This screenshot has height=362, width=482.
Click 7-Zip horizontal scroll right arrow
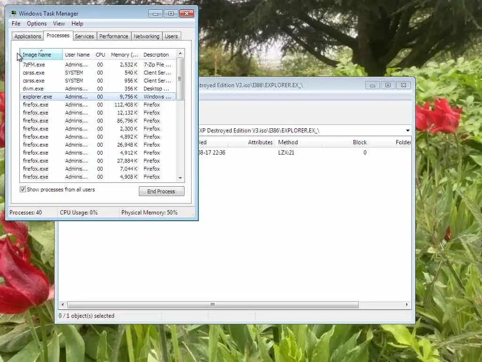pyautogui.click(x=407, y=305)
